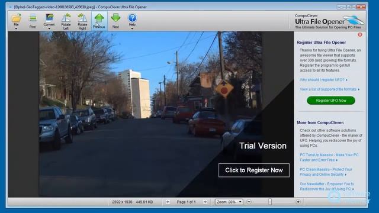
Task: Zoom in with the plus button
Action: tap(298, 202)
